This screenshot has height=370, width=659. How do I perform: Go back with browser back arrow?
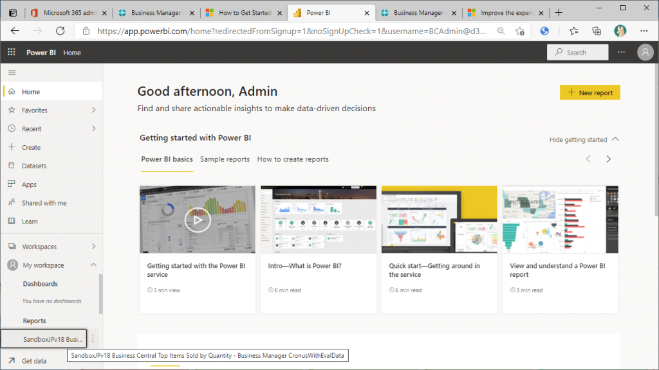click(x=15, y=31)
